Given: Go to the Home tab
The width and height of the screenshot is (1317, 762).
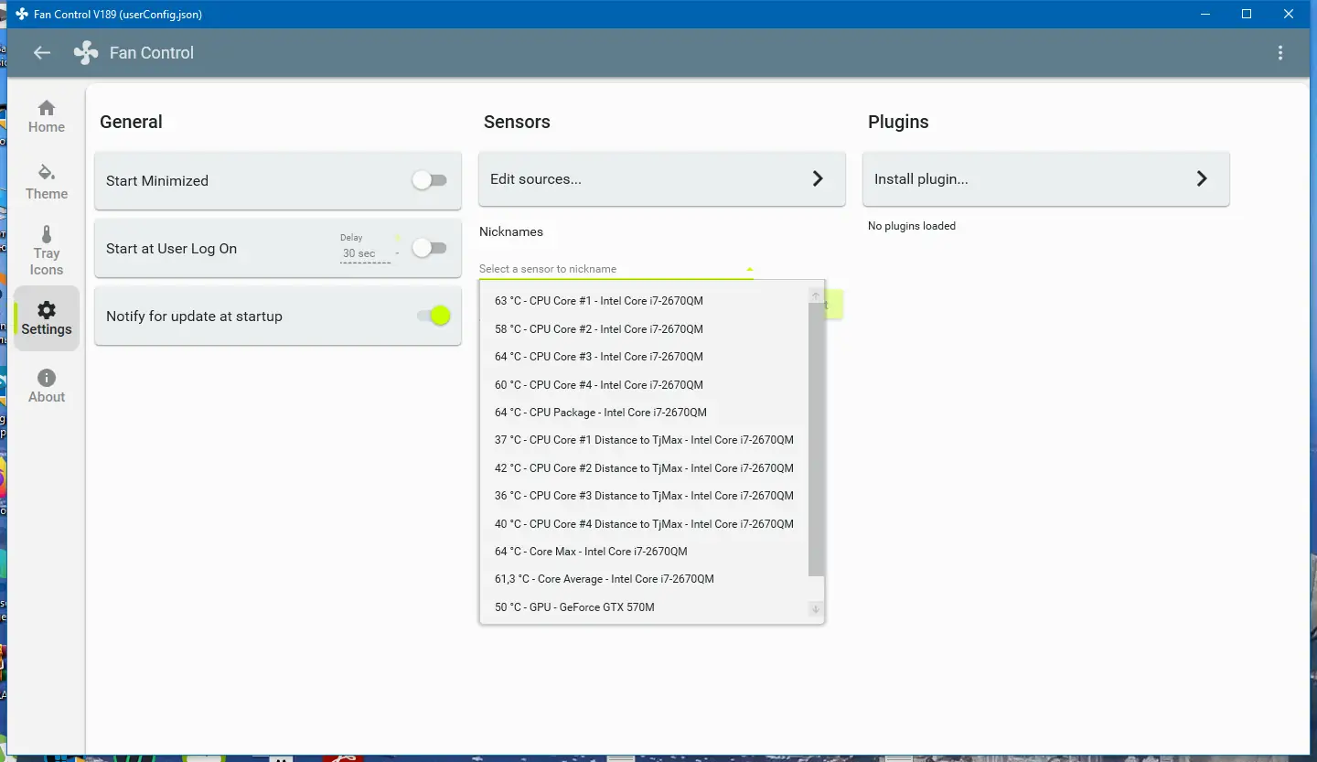Looking at the screenshot, I should click(47, 116).
